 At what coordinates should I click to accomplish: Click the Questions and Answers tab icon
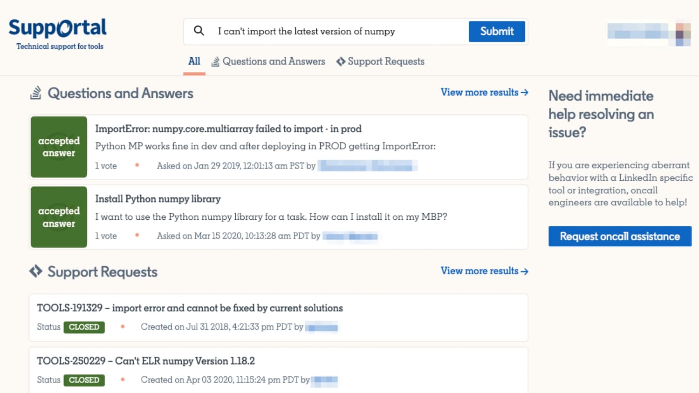215,61
